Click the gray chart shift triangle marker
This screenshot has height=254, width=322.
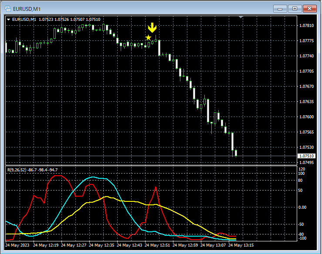[x=240, y=17]
